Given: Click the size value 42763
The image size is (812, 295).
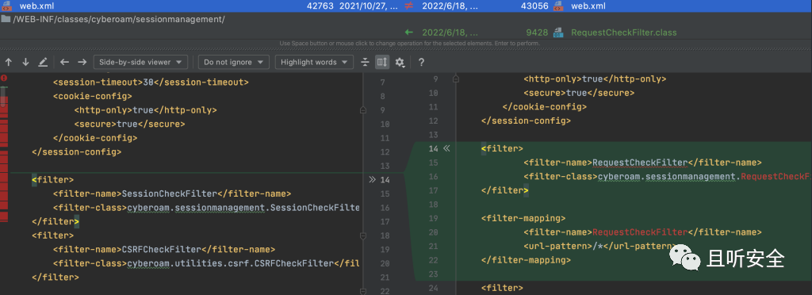Looking at the screenshot, I should (x=321, y=6).
